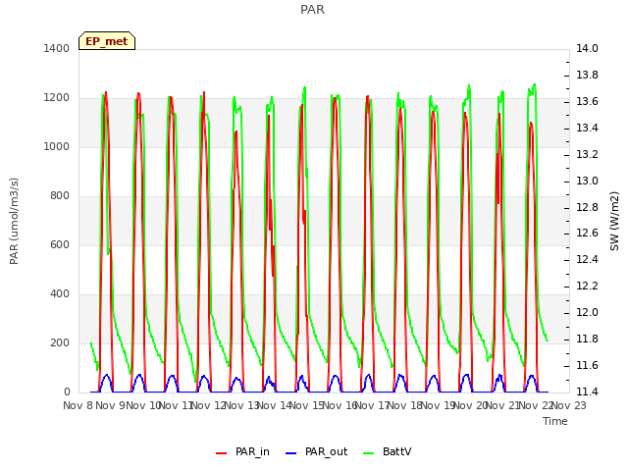Click the 12.6 right axis tick label
Viewport: 628px width, 471px height.
click(587, 234)
